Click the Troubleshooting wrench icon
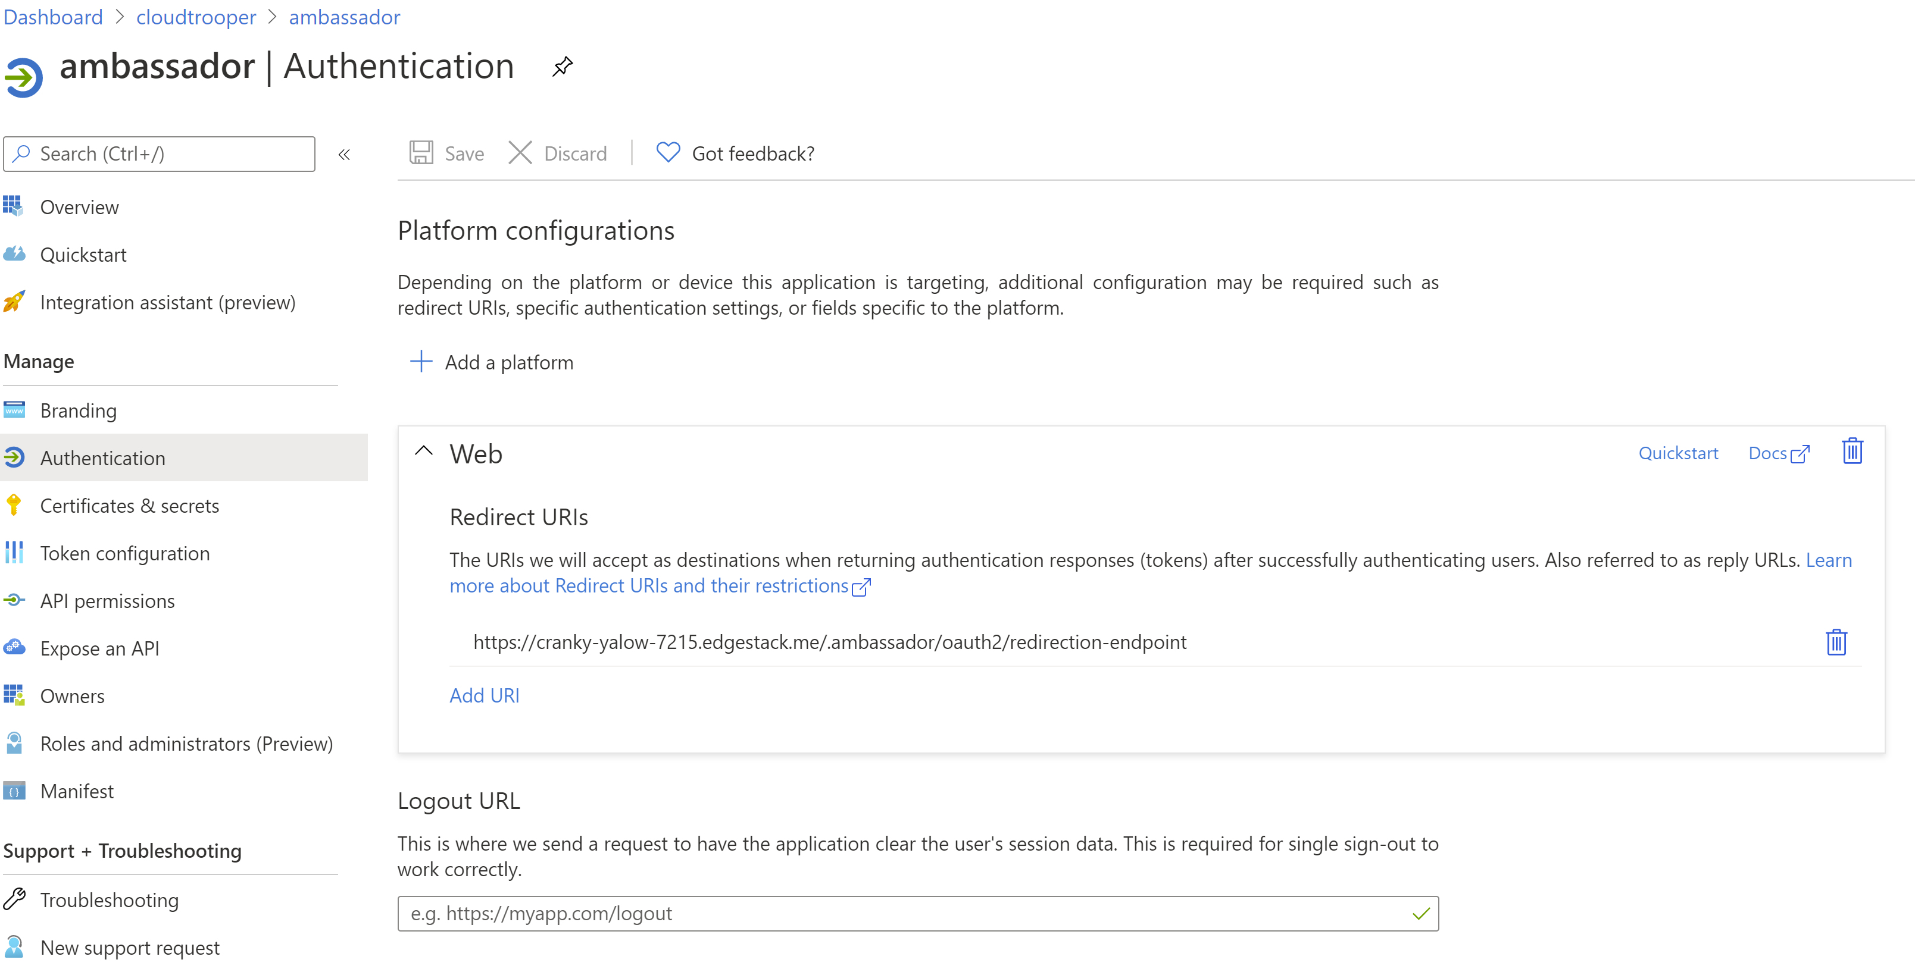Viewport: 1915px width, 969px height. (13, 899)
